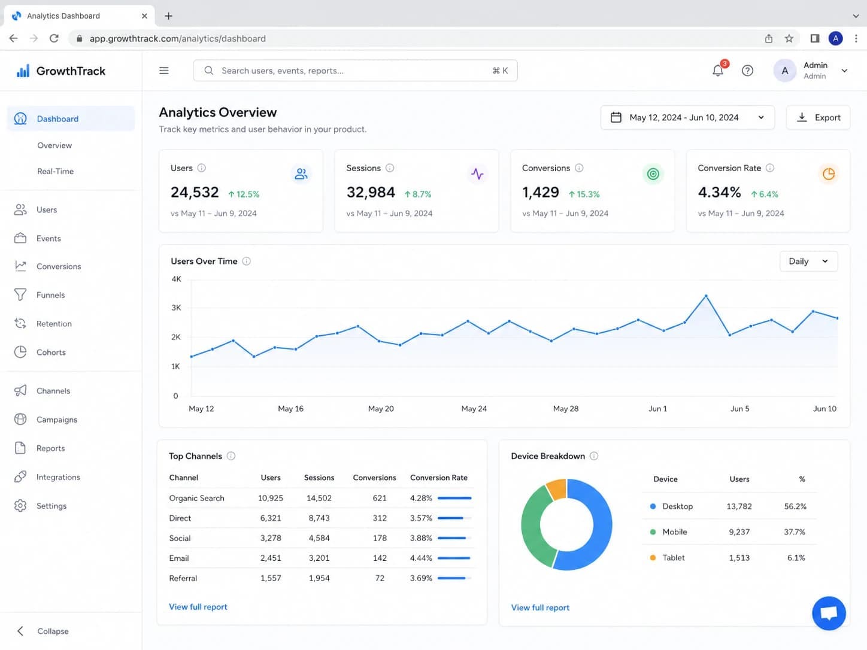Open a new browser tab
This screenshot has height=650, width=867.
coord(168,16)
